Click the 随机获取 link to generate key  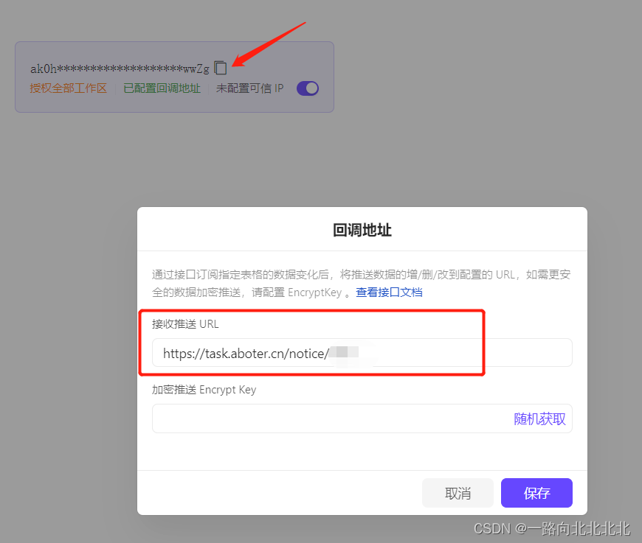pos(540,418)
